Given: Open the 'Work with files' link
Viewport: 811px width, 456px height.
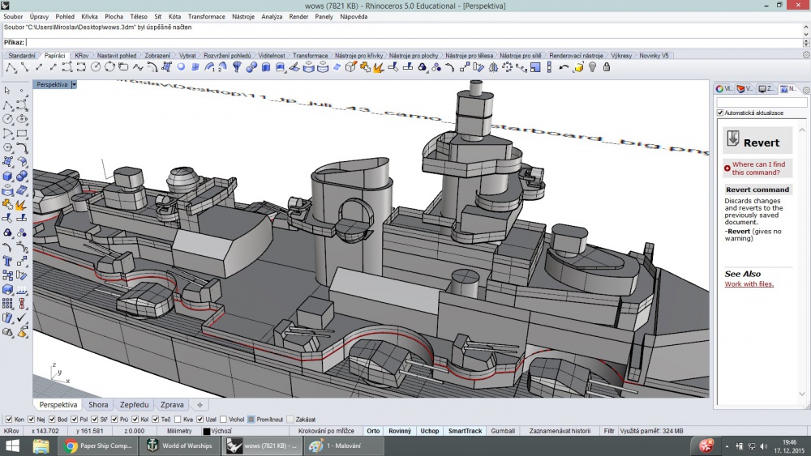Looking at the screenshot, I should pyautogui.click(x=749, y=284).
